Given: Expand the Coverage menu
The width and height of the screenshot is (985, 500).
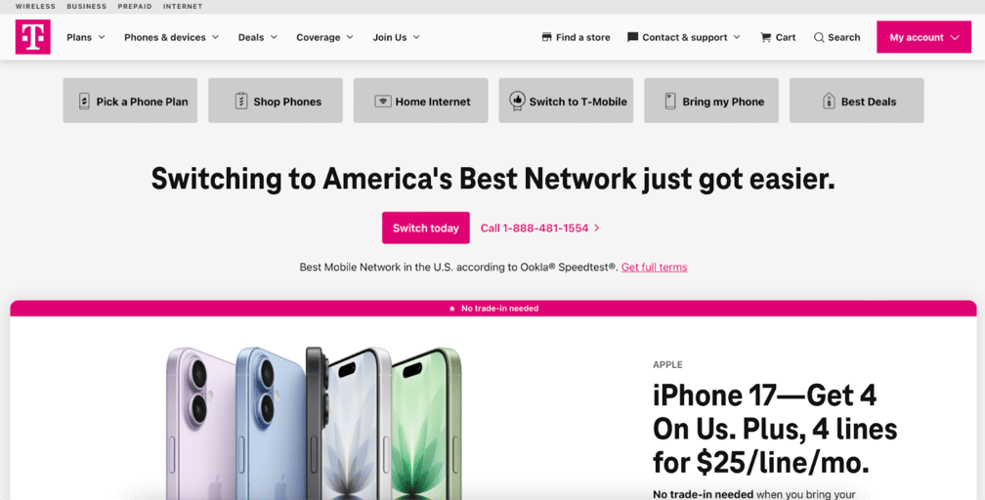Looking at the screenshot, I should coord(324,38).
